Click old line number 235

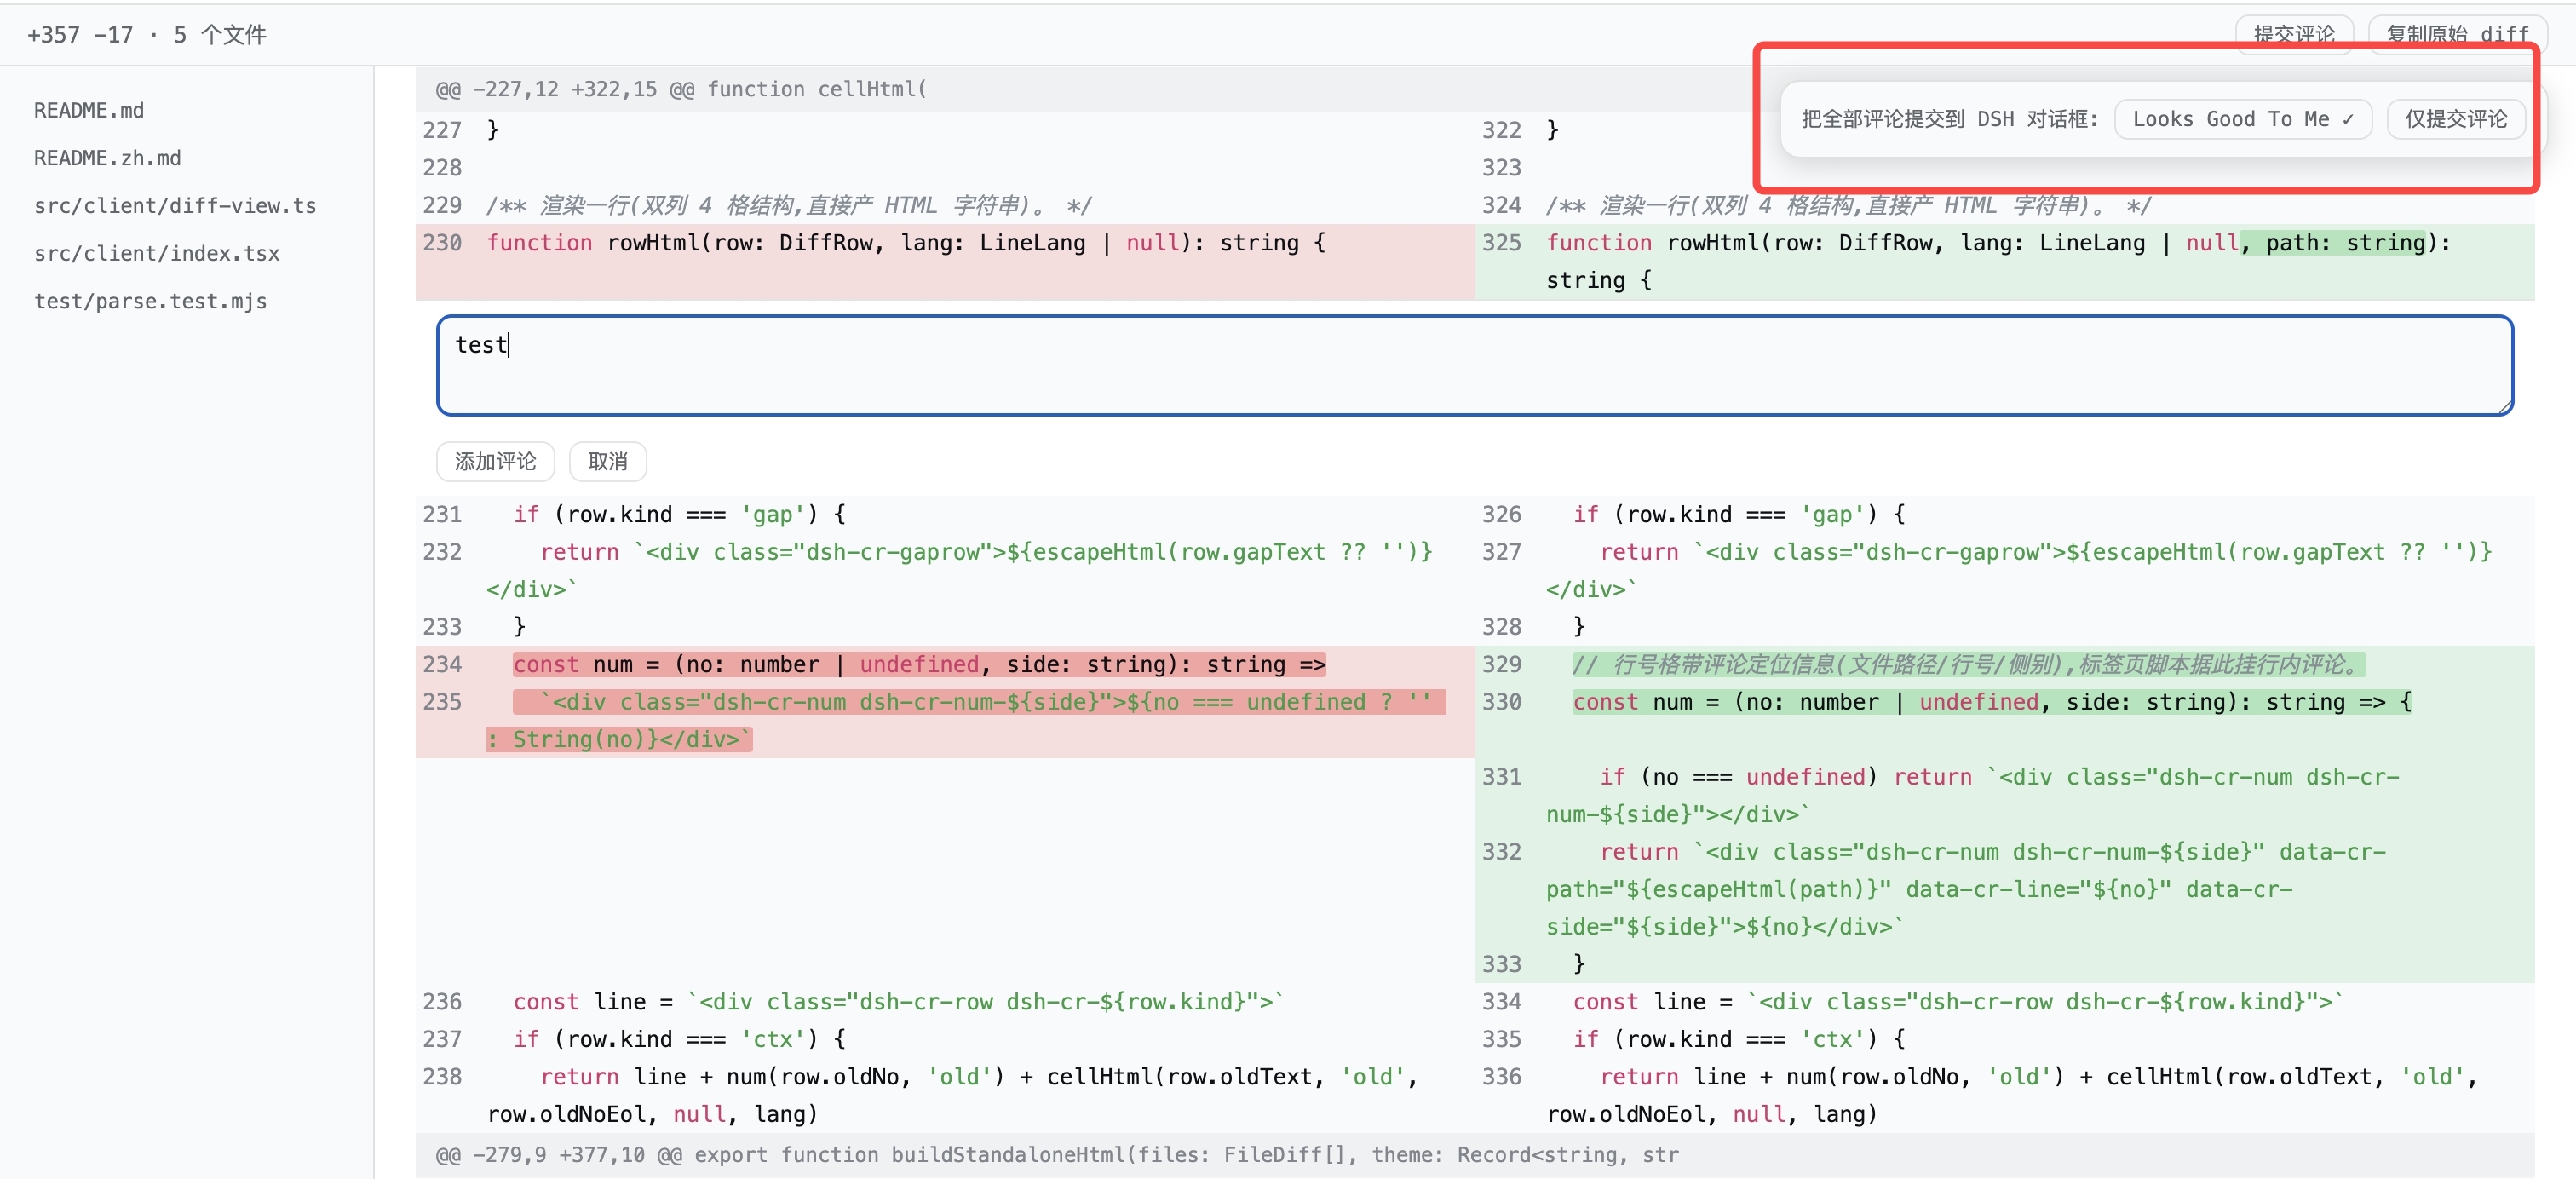[x=442, y=702]
